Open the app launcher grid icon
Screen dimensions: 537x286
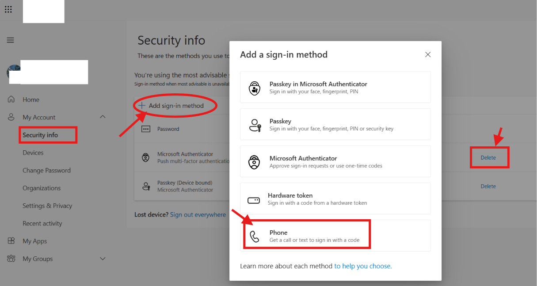(8, 9)
